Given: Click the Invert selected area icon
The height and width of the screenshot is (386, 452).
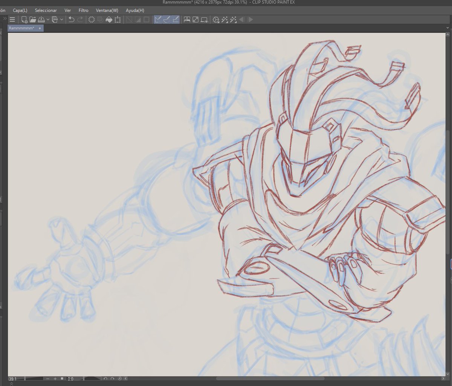Looking at the screenshot, I should click(x=138, y=20).
